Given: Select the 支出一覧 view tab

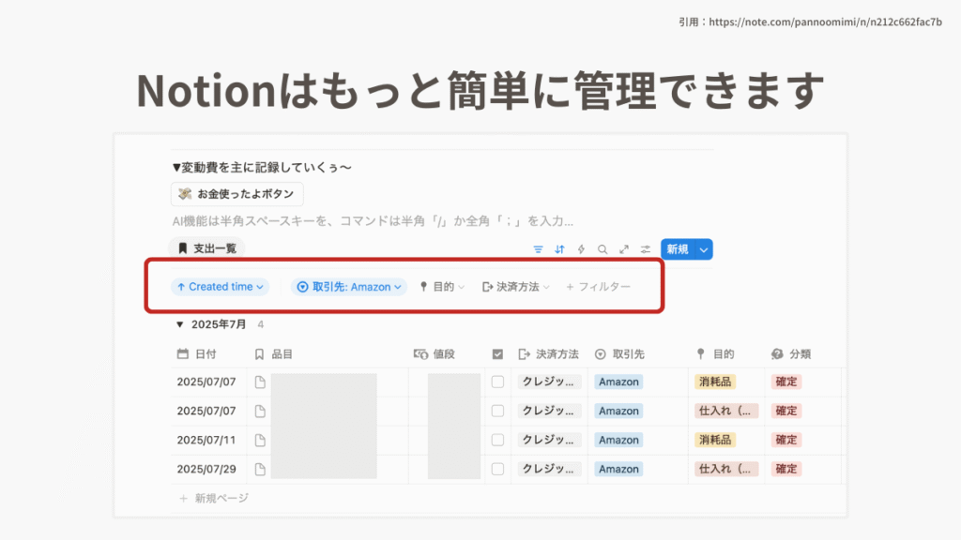Looking at the screenshot, I should point(206,248).
